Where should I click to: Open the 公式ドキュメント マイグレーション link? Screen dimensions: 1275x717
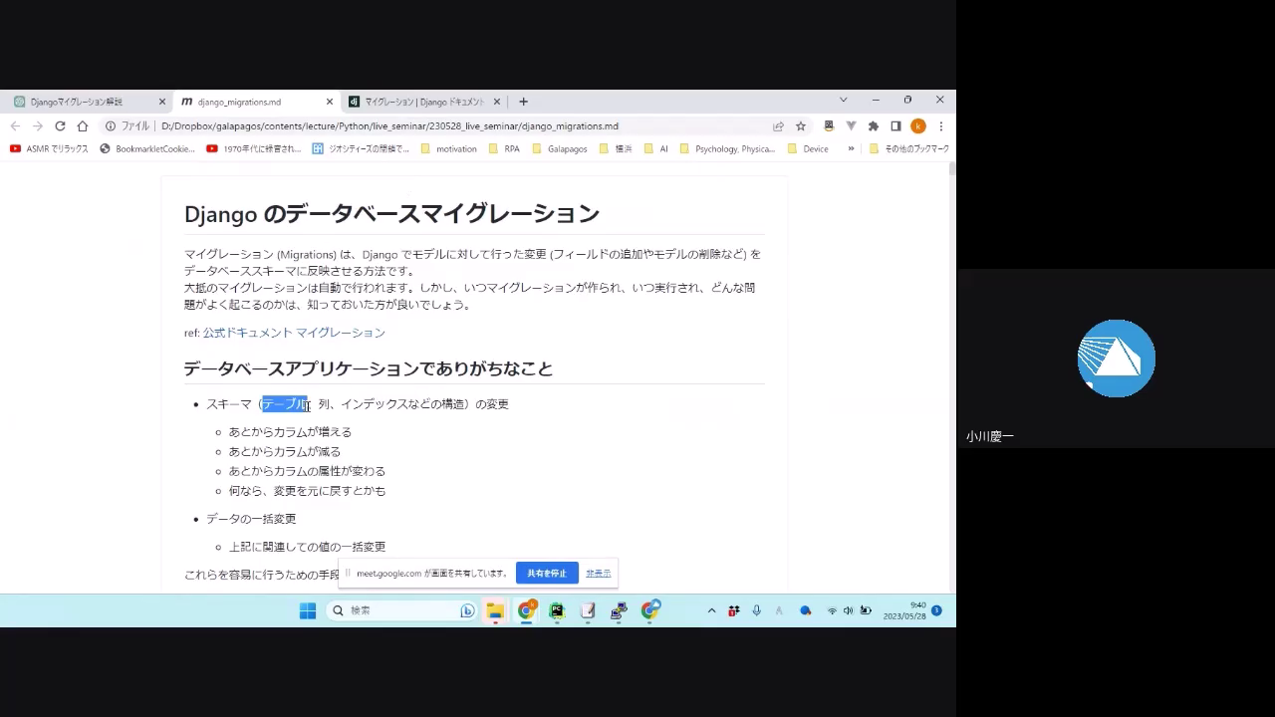tap(294, 333)
